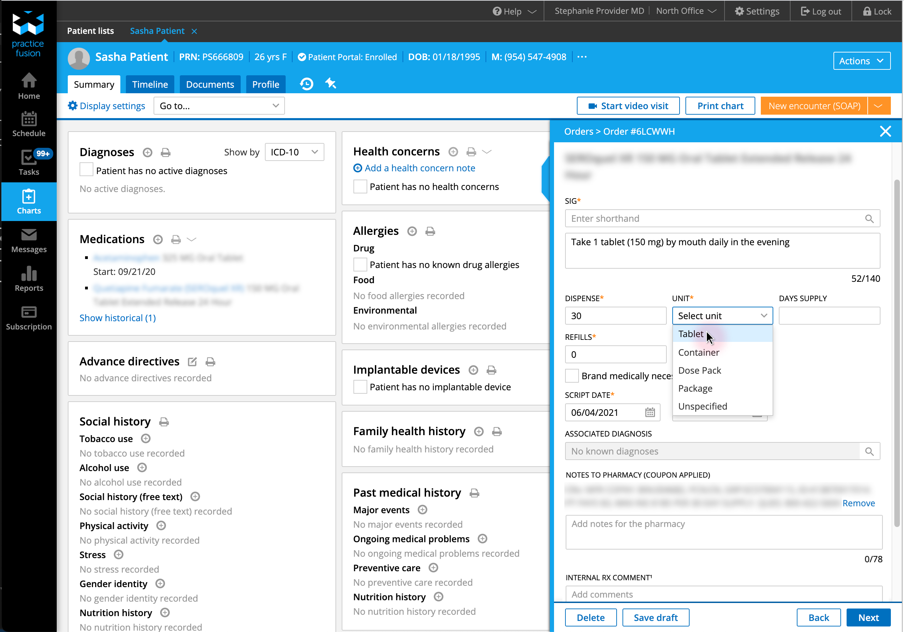Open the Documents tab
The image size is (904, 632).
coord(210,85)
